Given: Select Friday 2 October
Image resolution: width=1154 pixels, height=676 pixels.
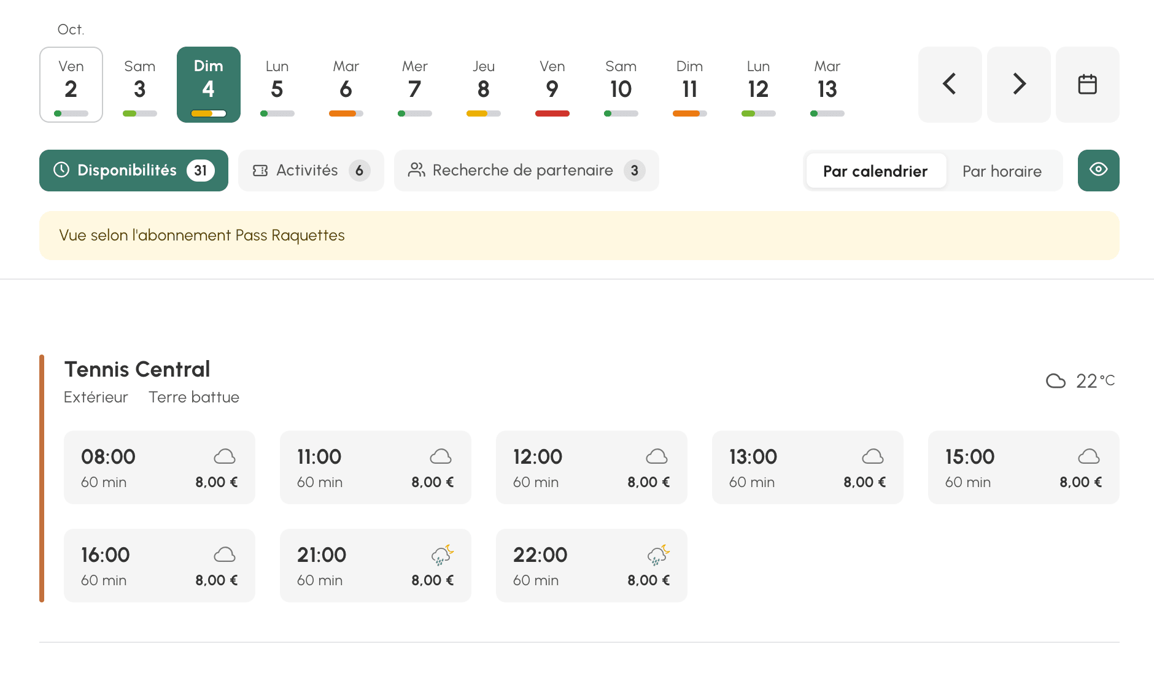Looking at the screenshot, I should coord(71,85).
